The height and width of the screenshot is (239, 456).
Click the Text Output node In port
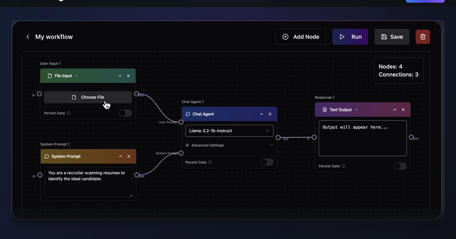pyautogui.click(x=314, y=137)
